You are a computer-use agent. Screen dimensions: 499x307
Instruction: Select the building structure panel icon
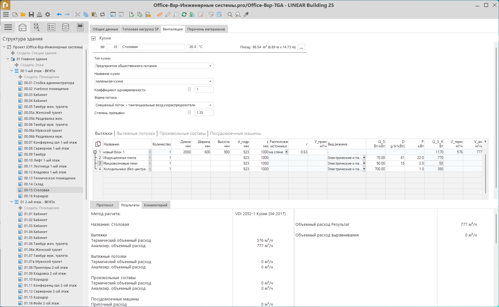23,28
